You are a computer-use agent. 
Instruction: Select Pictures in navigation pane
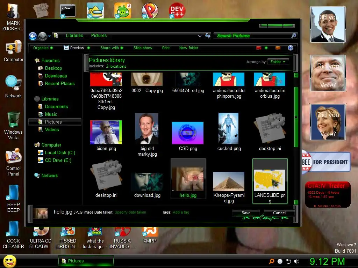click(55, 122)
